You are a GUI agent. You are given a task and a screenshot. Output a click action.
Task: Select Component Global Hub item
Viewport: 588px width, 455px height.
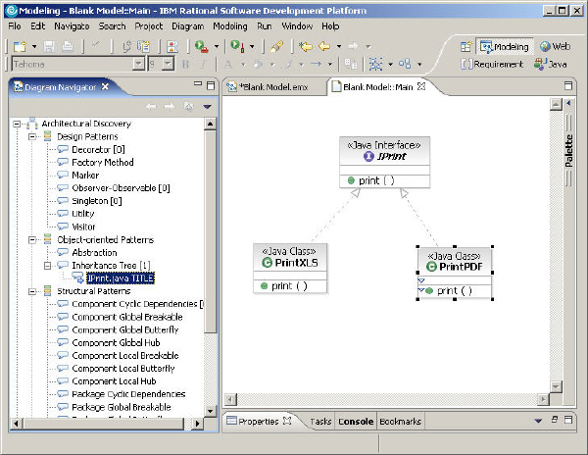point(116,343)
